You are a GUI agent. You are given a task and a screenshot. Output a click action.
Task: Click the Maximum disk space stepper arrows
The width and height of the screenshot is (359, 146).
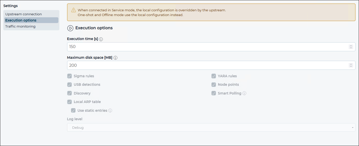point(351,65)
